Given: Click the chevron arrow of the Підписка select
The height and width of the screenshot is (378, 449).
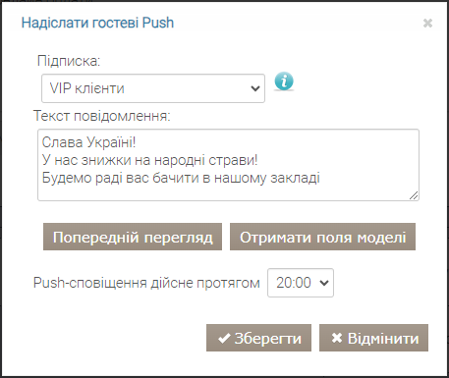Looking at the screenshot, I should pos(255,88).
